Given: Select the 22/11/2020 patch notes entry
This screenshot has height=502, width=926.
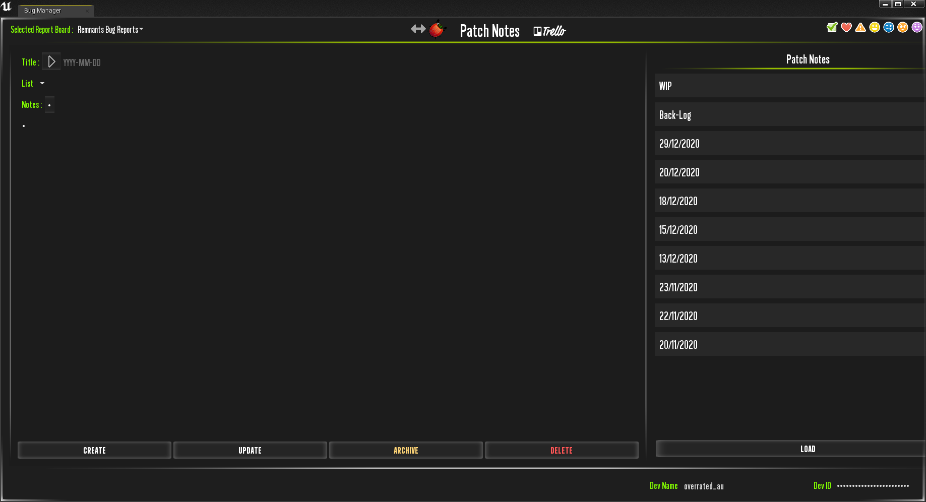Looking at the screenshot, I should 790,316.
